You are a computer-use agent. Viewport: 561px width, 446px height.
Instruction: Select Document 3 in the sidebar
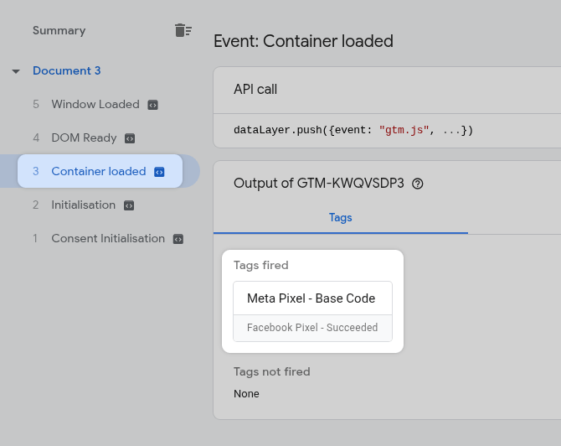click(66, 70)
